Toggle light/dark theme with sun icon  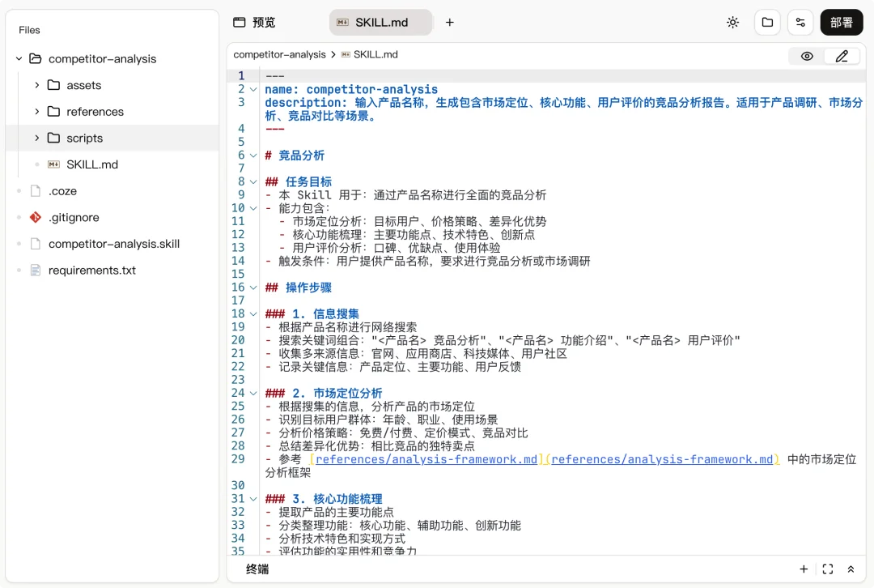tap(732, 23)
